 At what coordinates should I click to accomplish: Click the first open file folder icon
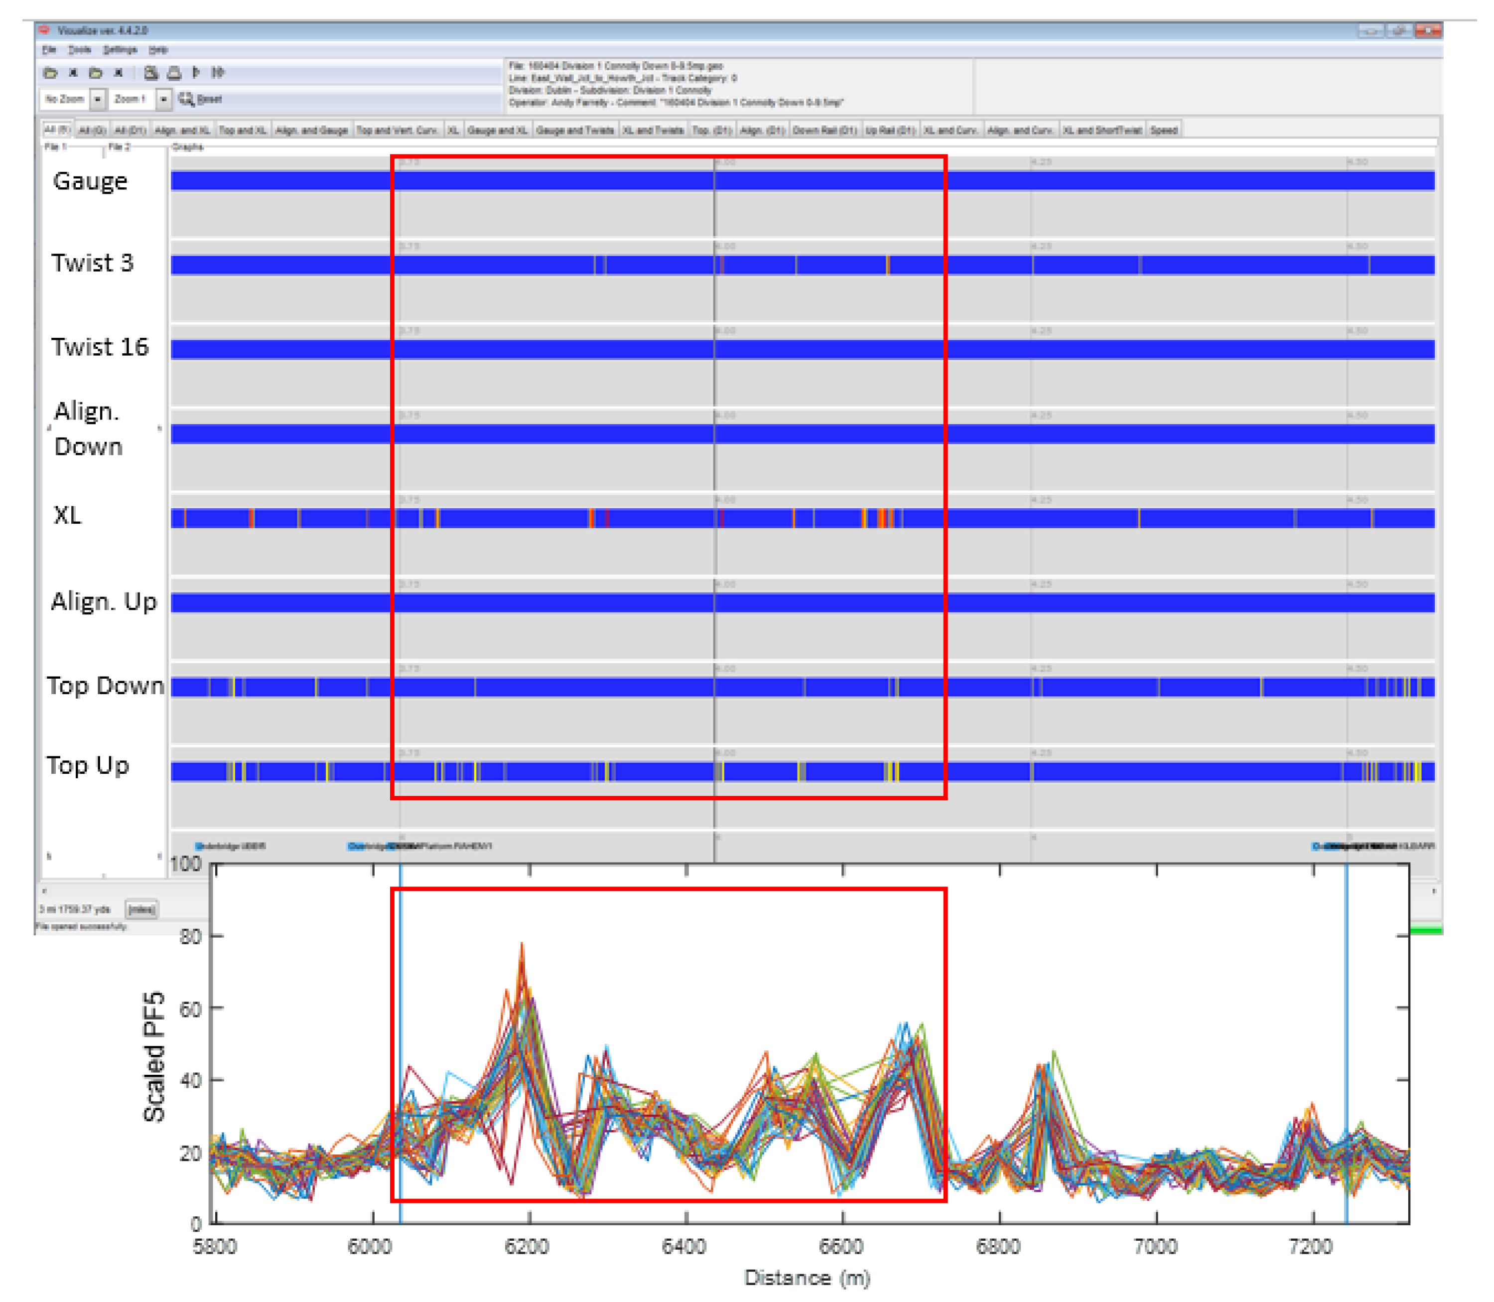click(x=50, y=73)
